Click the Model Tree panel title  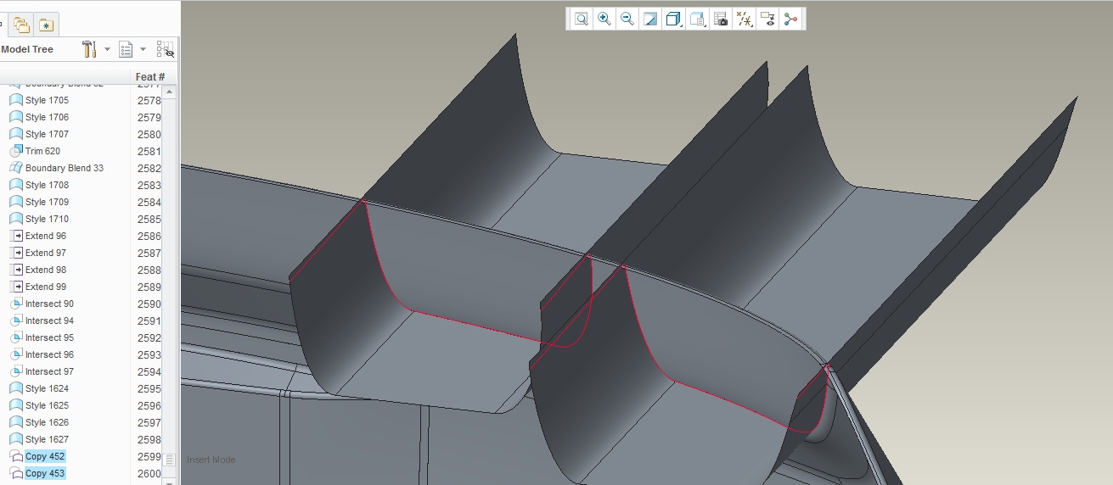pos(27,49)
